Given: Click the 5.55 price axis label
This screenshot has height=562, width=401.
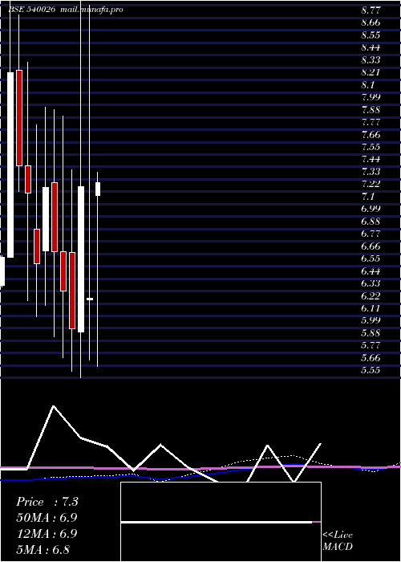Looking at the screenshot, I should [371, 370].
